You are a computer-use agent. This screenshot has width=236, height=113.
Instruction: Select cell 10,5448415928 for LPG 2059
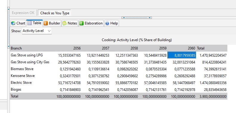point(155,55)
